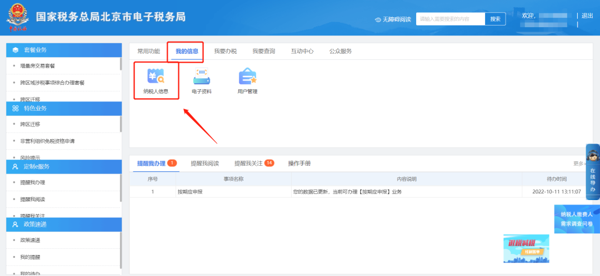
Task: Click the 搜索 button
Action: pos(495,19)
